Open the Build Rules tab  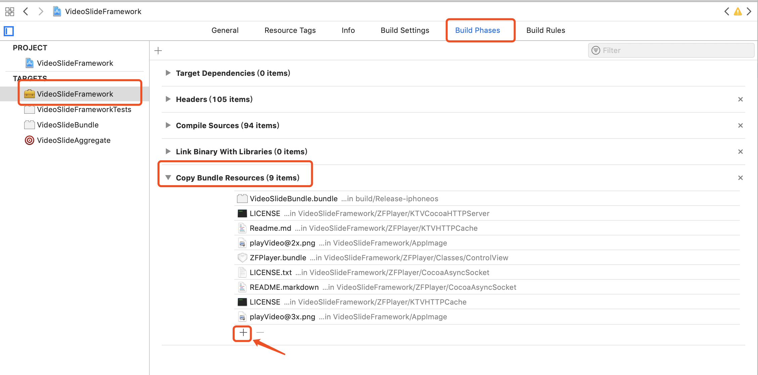546,31
